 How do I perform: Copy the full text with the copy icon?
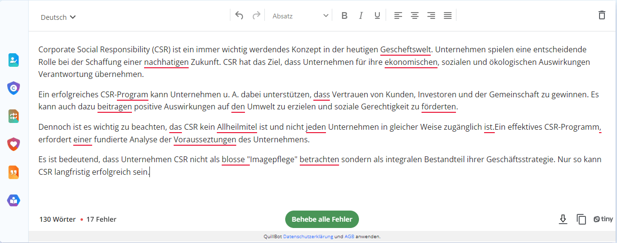[x=581, y=219]
